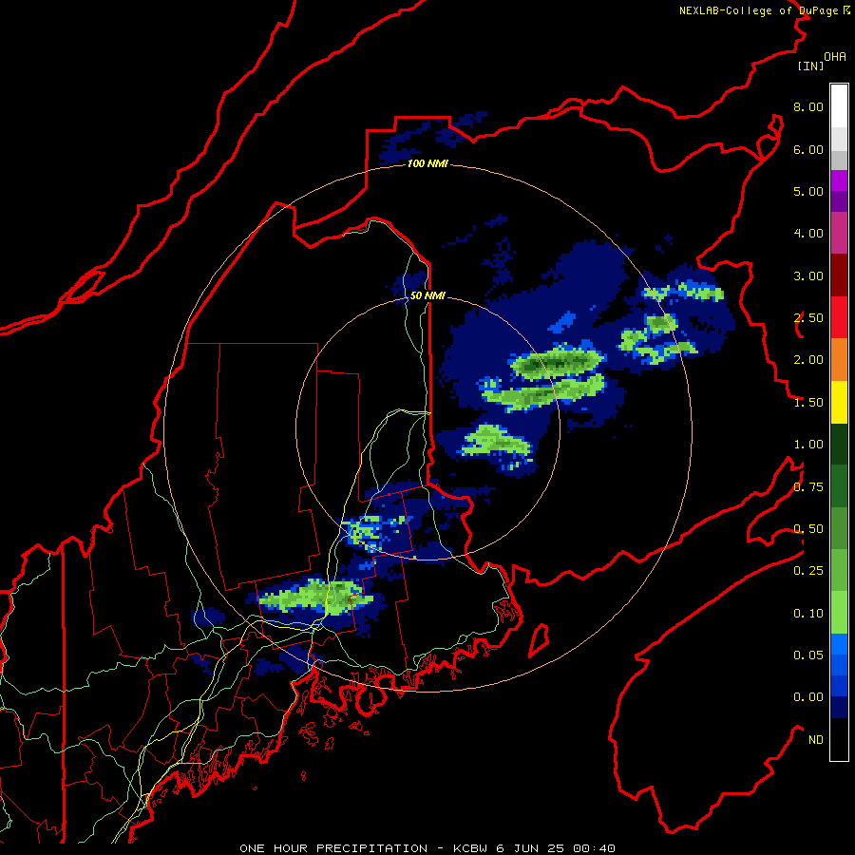Screen dimensions: 855x855
Task: Click the 5.00 legend value
Action: click(x=808, y=191)
